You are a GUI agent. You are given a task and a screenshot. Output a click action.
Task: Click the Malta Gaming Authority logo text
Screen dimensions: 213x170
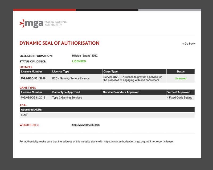click(56, 23)
